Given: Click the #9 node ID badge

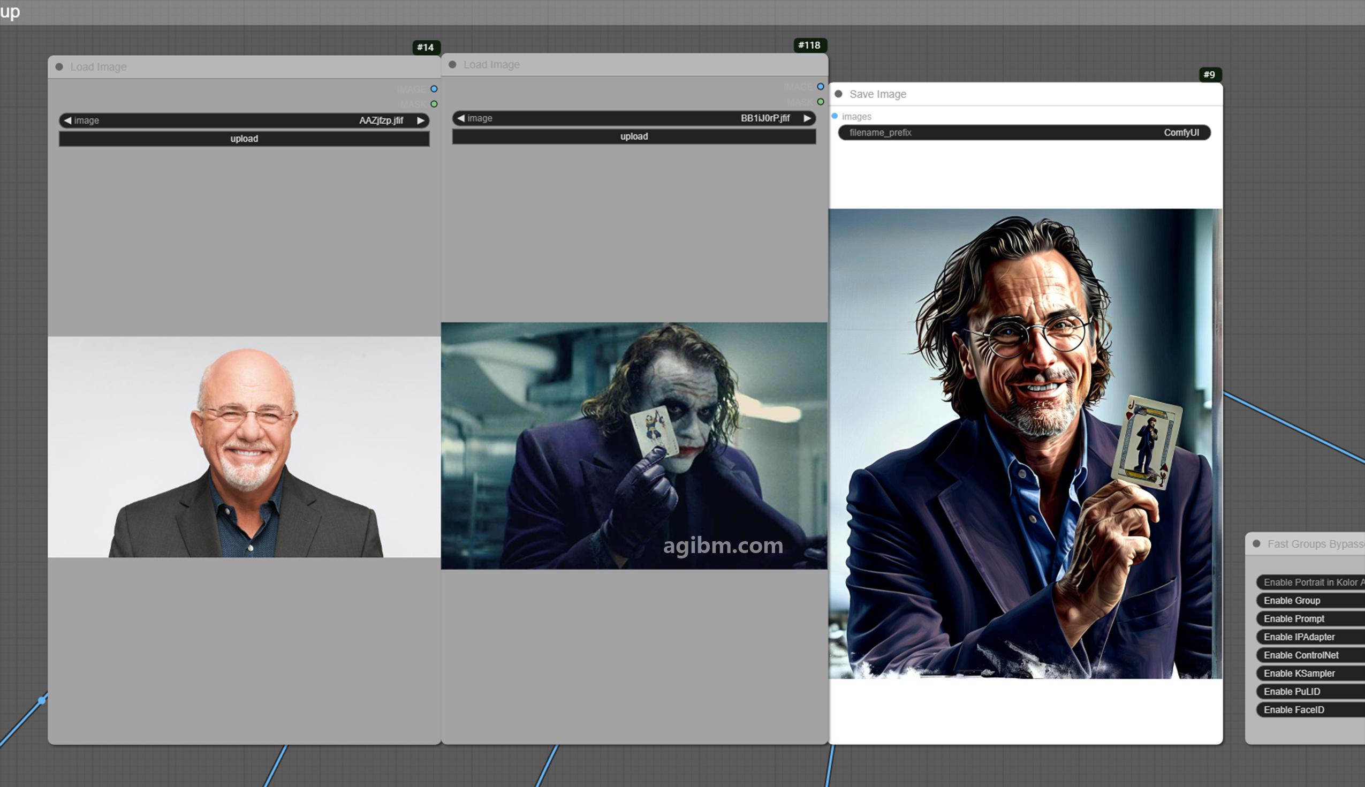Looking at the screenshot, I should tap(1210, 74).
